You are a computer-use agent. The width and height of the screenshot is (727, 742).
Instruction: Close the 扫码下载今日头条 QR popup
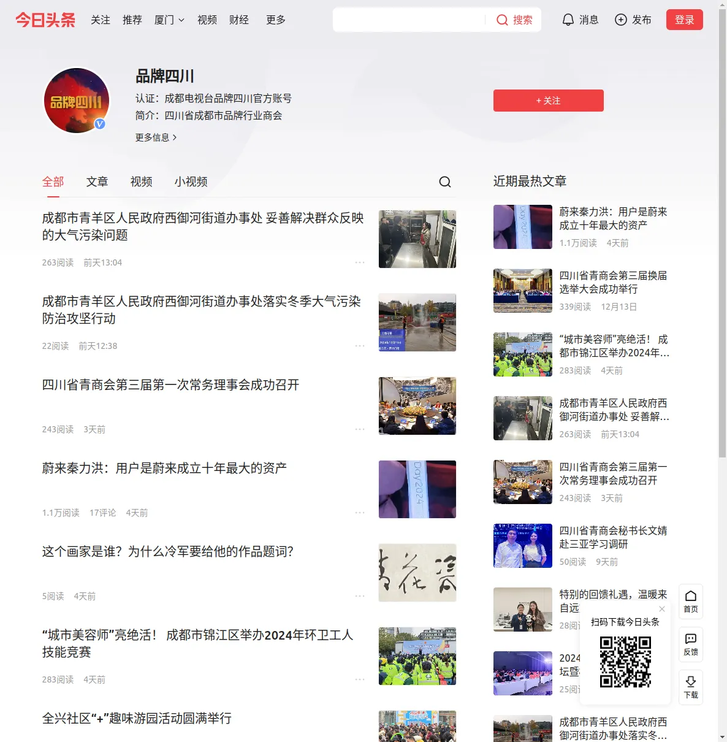[662, 609]
